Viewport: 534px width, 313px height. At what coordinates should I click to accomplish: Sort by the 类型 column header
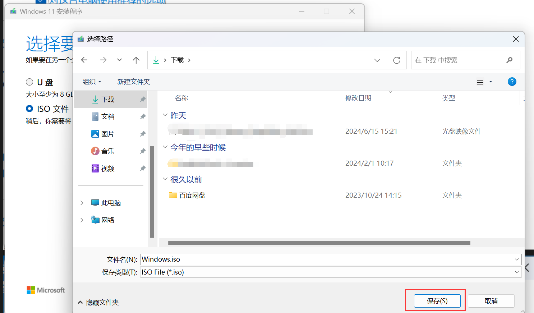pyautogui.click(x=449, y=98)
